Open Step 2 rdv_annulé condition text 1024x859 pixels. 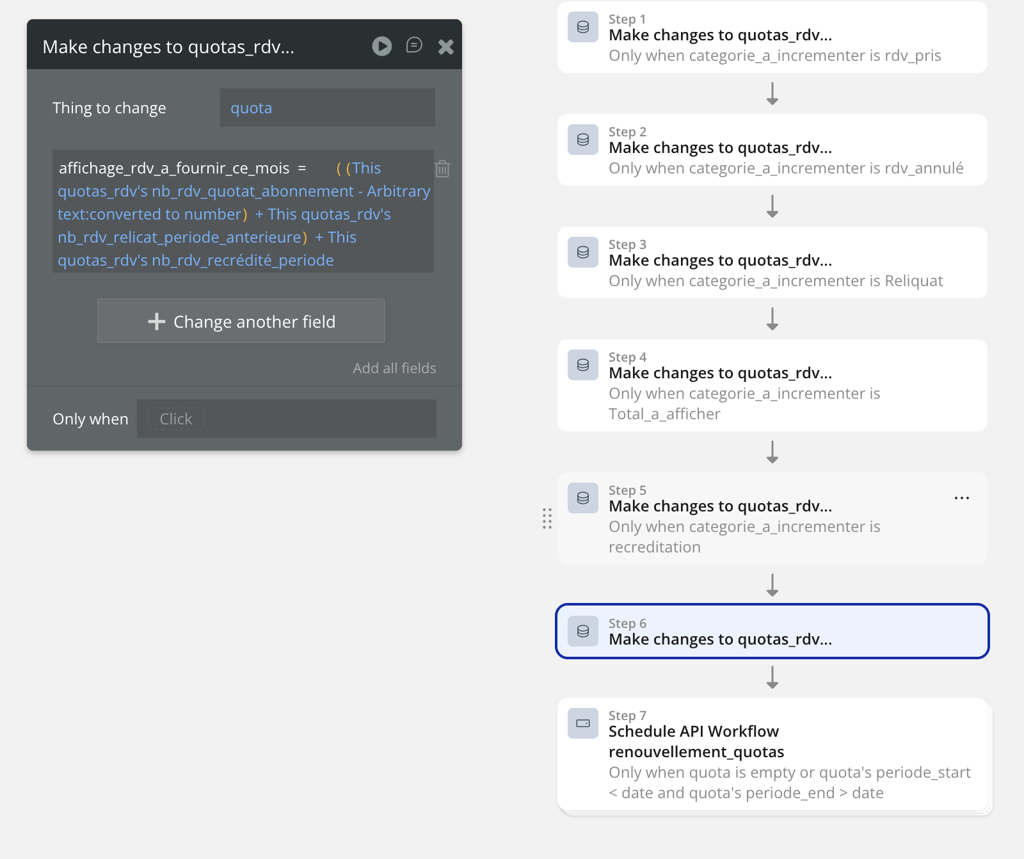pyautogui.click(x=786, y=168)
